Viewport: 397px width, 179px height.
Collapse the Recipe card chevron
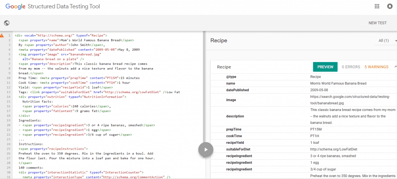[395, 67]
